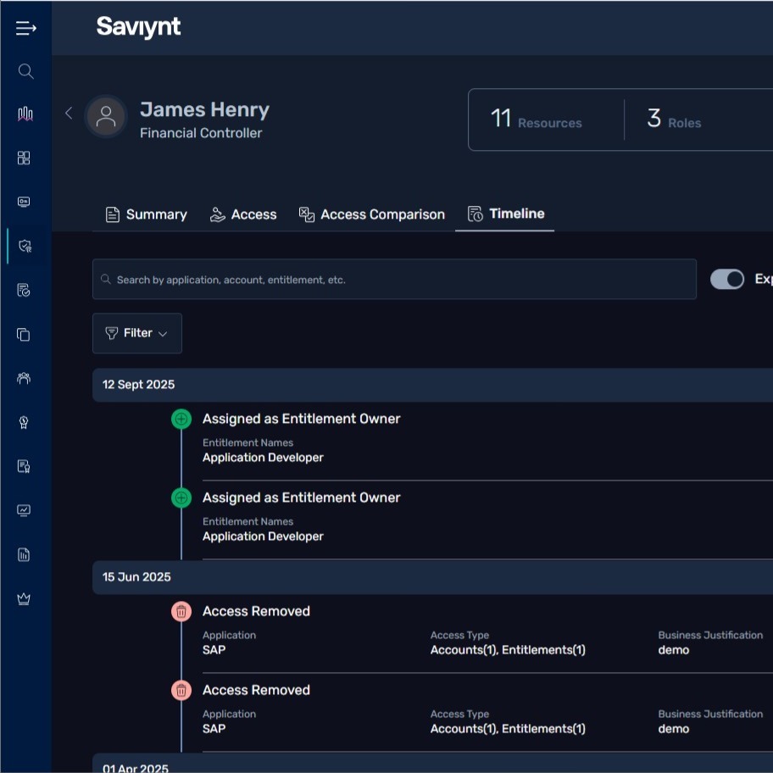Click the first 'Assigned as Entitlement Owner' title
Image resolution: width=773 pixels, height=773 pixels.
(301, 419)
